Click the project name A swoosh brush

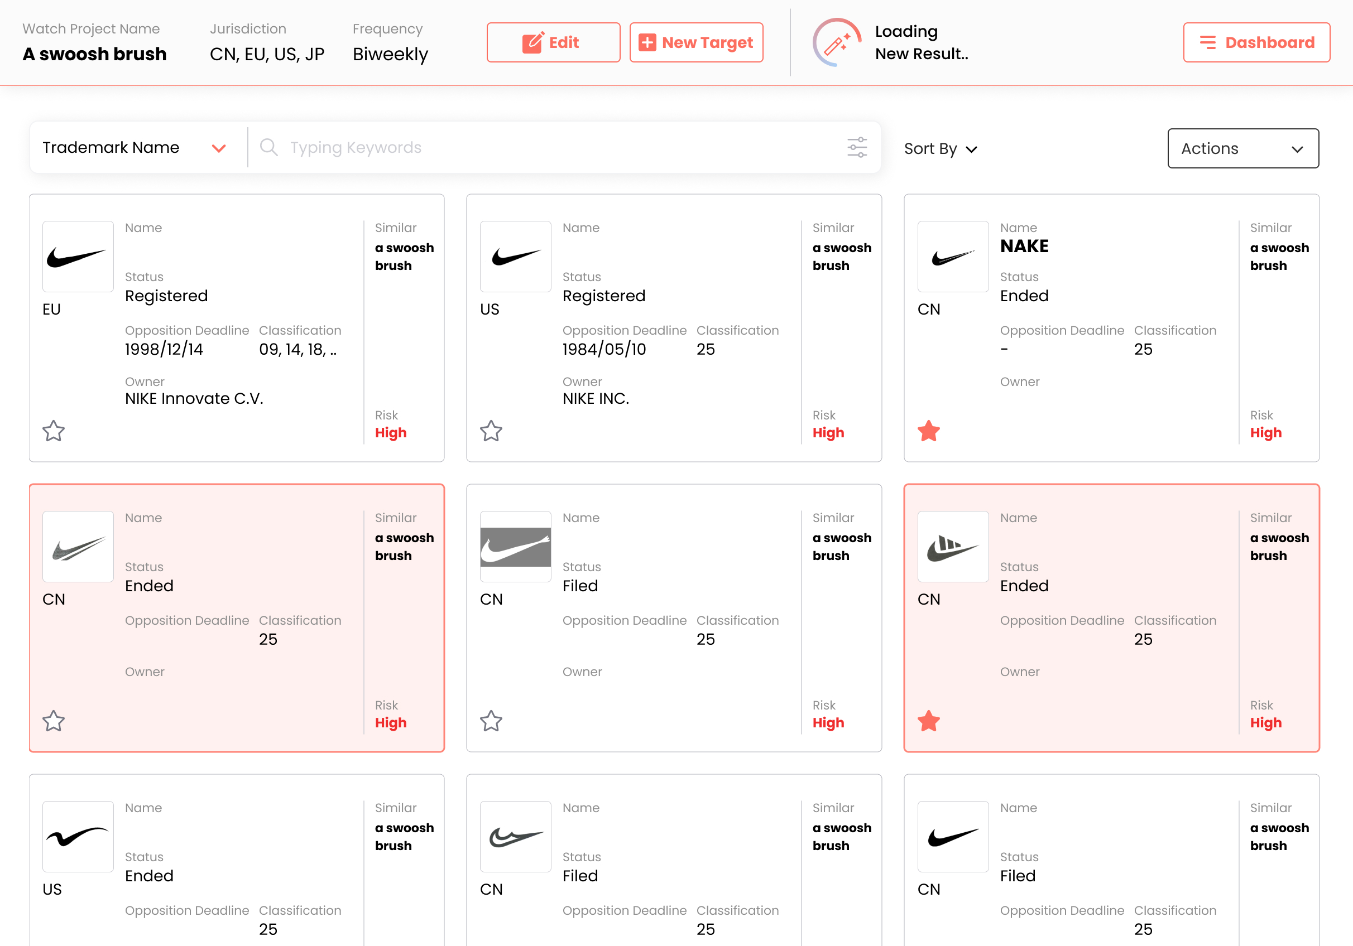[x=95, y=54]
